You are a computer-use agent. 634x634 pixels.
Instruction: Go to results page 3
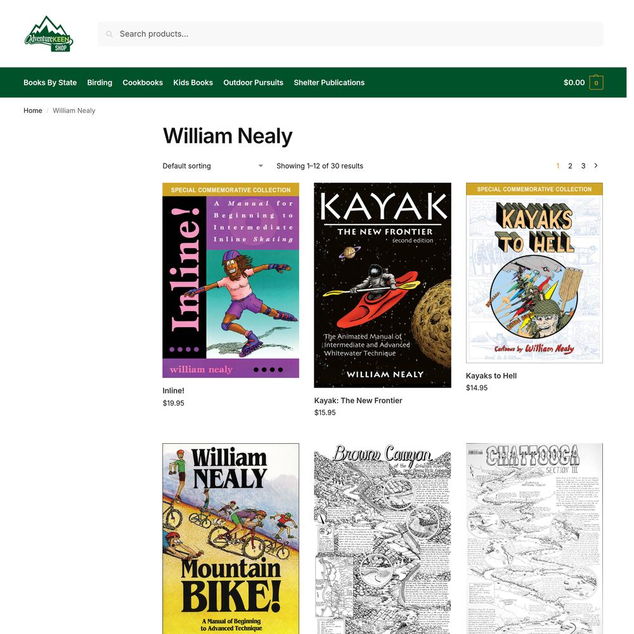click(x=583, y=165)
